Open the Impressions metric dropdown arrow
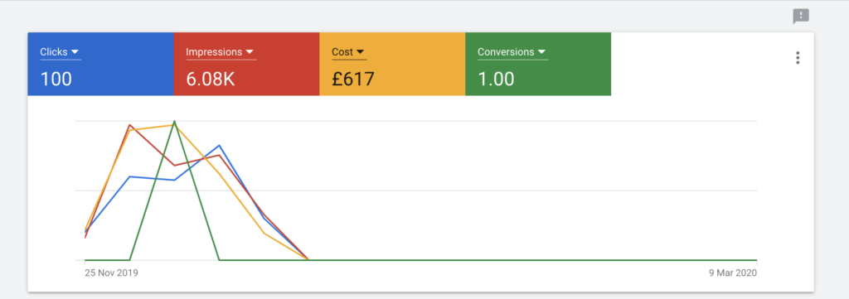Screen dimensions: 849x299 (x=250, y=52)
